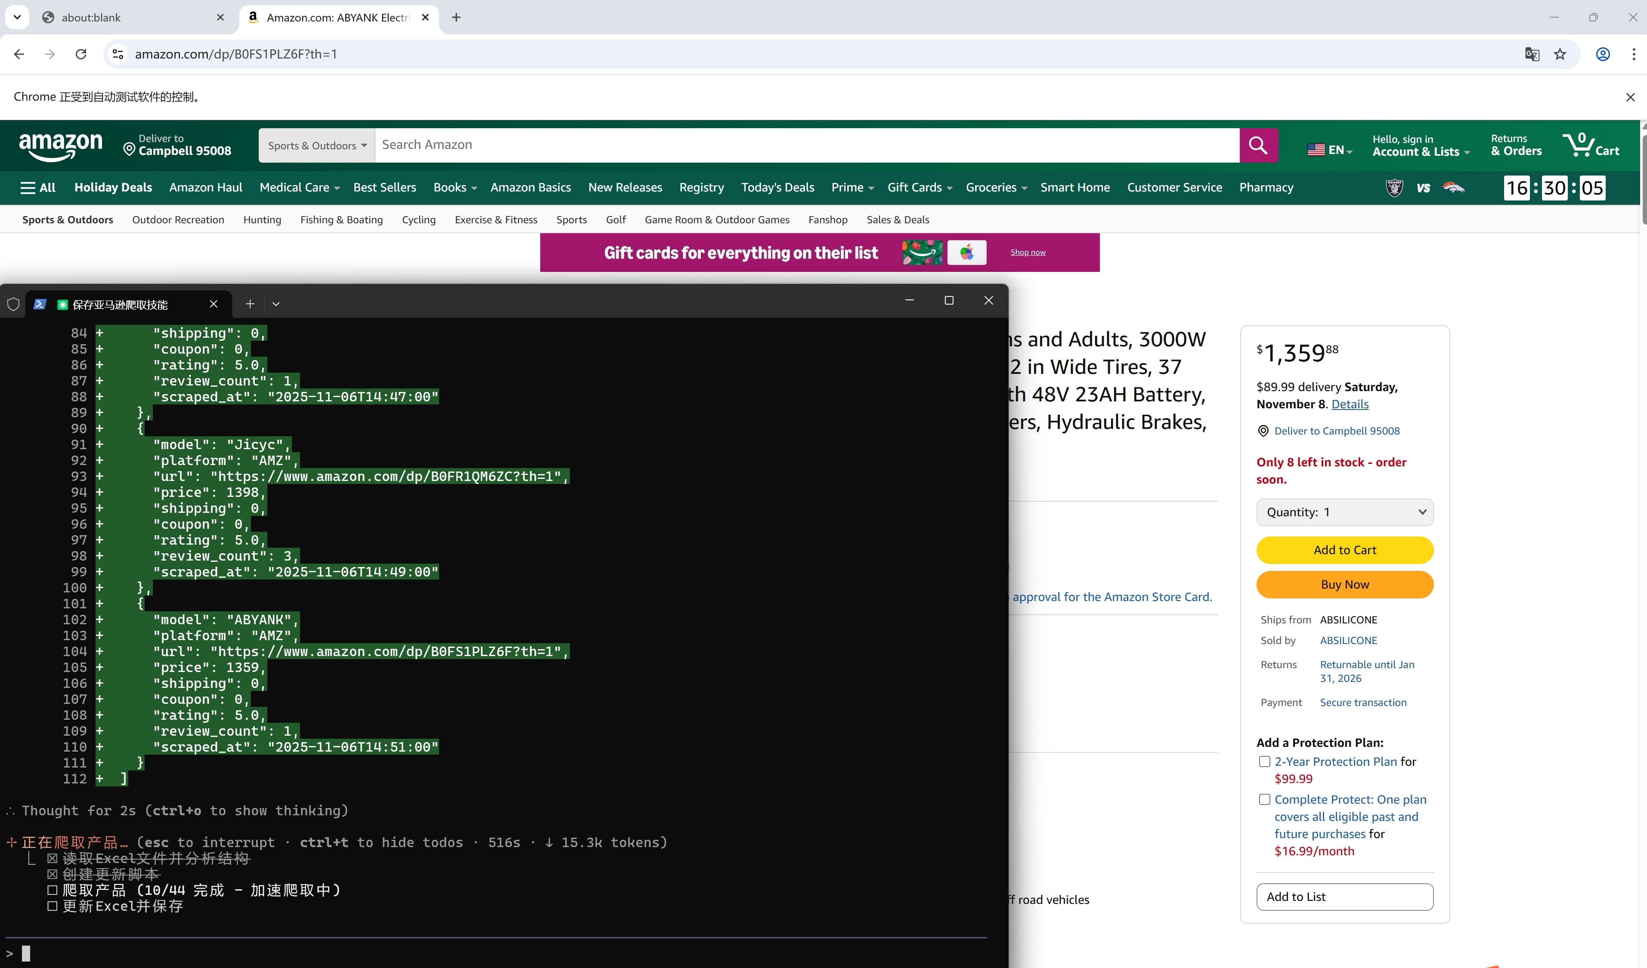
Task: Open the Quantity dropdown
Action: pos(1344,512)
